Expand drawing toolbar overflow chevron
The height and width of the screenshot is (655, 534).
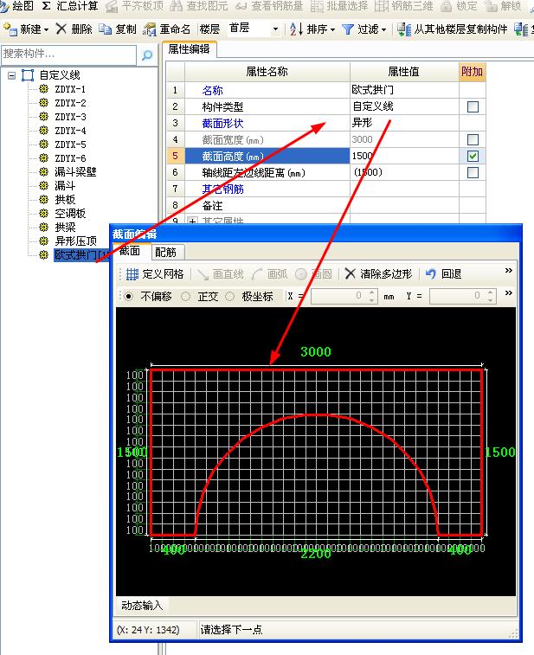[509, 271]
